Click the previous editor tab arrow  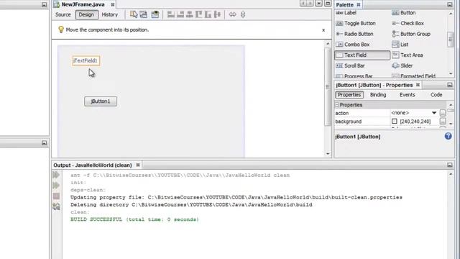[x=303, y=4]
